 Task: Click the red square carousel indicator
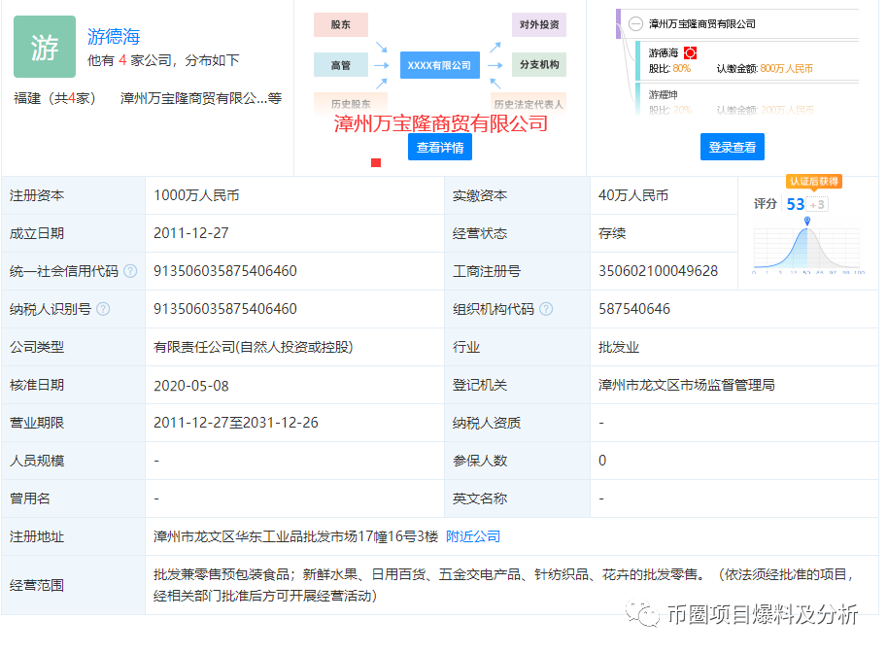pyautogui.click(x=376, y=163)
